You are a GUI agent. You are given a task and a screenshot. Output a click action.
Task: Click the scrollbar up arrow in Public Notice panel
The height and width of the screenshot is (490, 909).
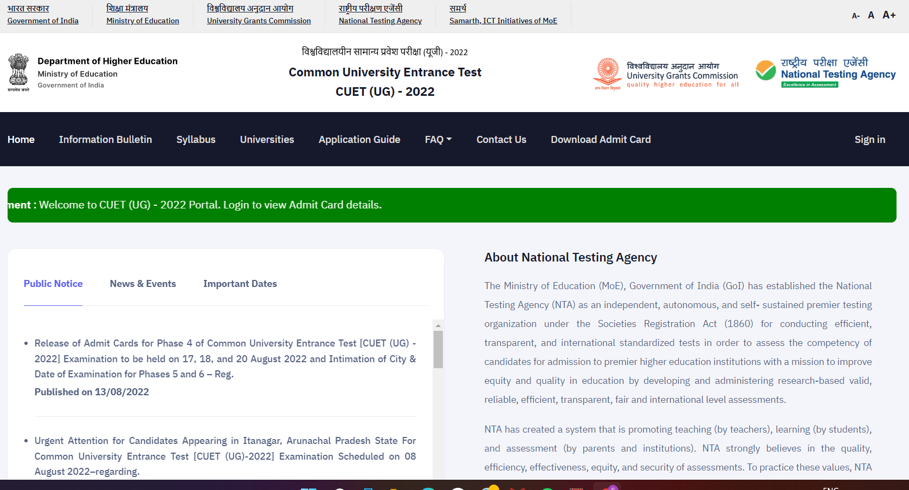click(x=437, y=325)
